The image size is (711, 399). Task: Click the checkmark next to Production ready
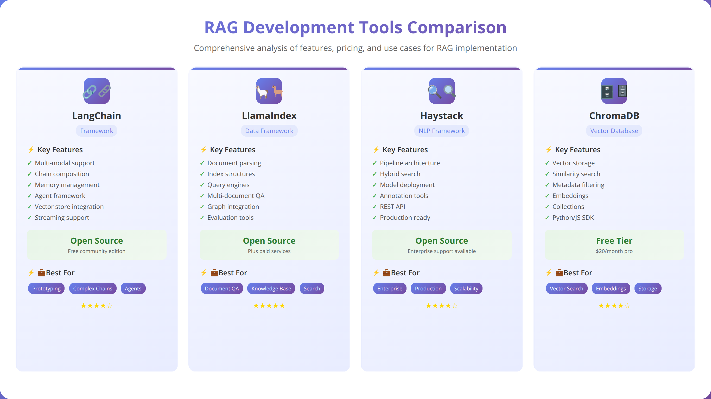coord(374,218)
